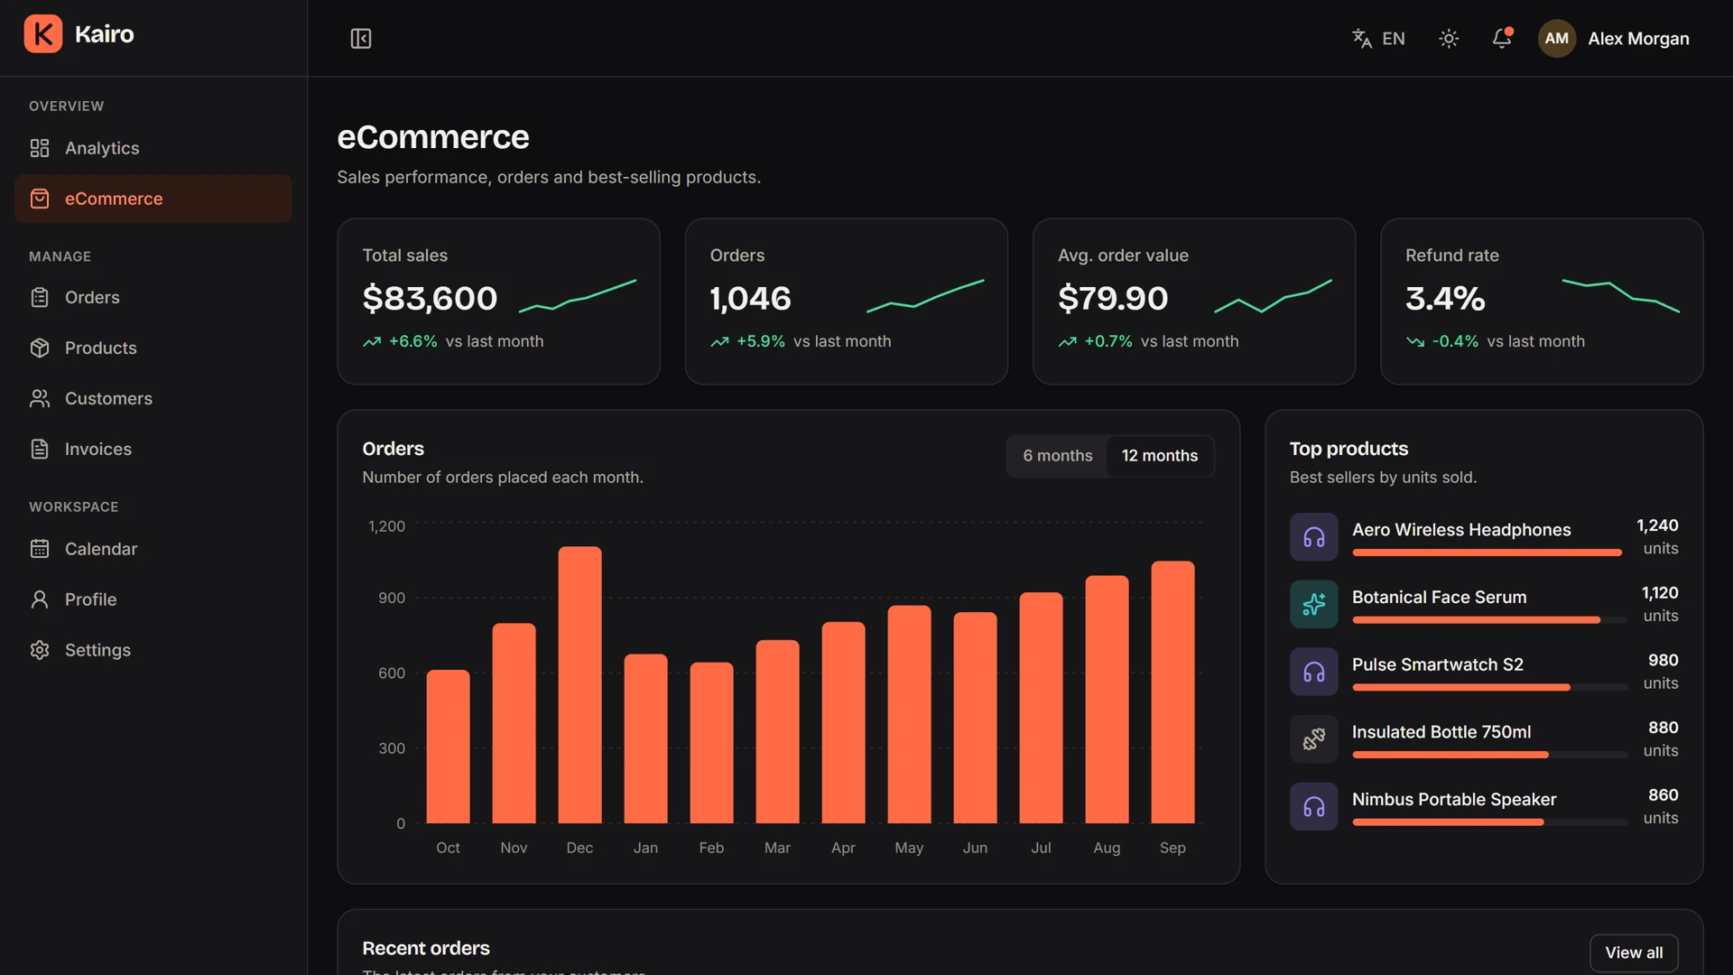Collapse the sidebar panel icon

pyautogui.click(x=361, y=39)
